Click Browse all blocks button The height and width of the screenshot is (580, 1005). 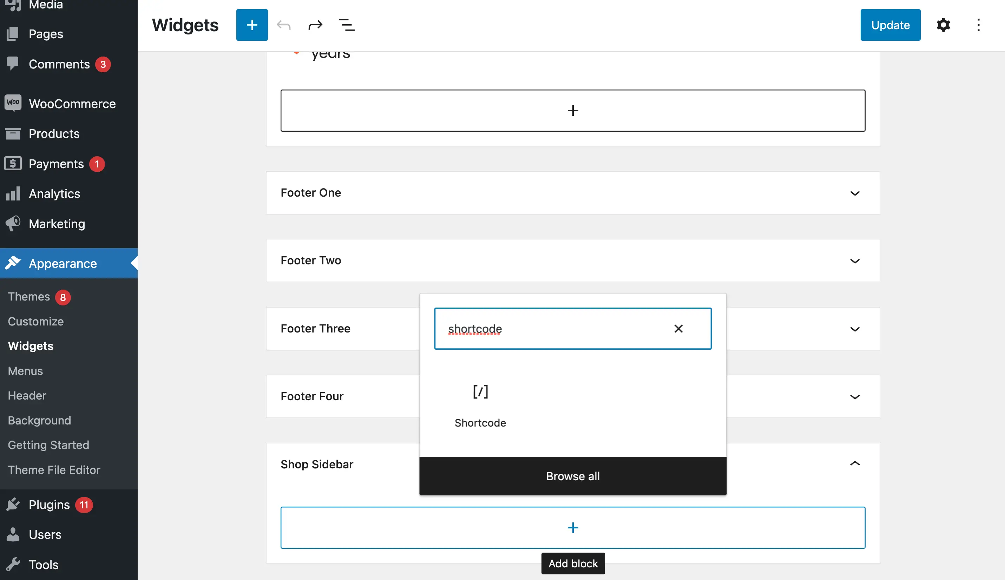click(x=573, y=476)
